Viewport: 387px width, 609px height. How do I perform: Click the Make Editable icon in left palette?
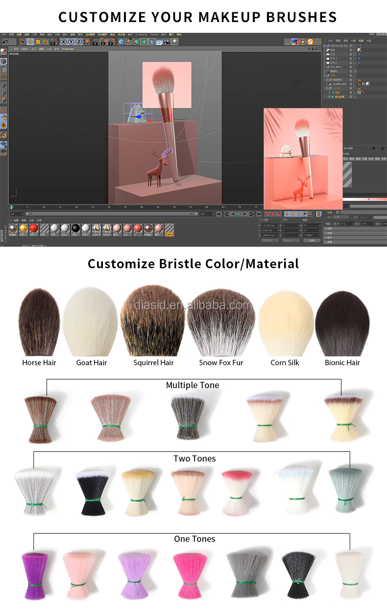pyautogui.click(x=3, y=51)
